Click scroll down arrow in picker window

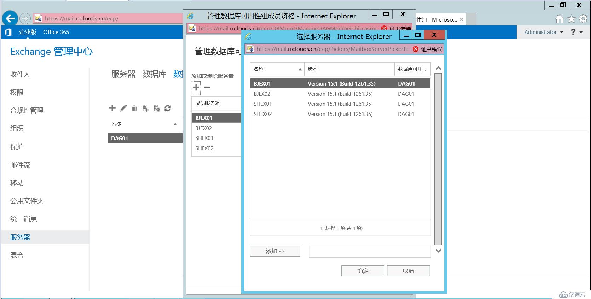pyautogui.click(x=438, y=251)
